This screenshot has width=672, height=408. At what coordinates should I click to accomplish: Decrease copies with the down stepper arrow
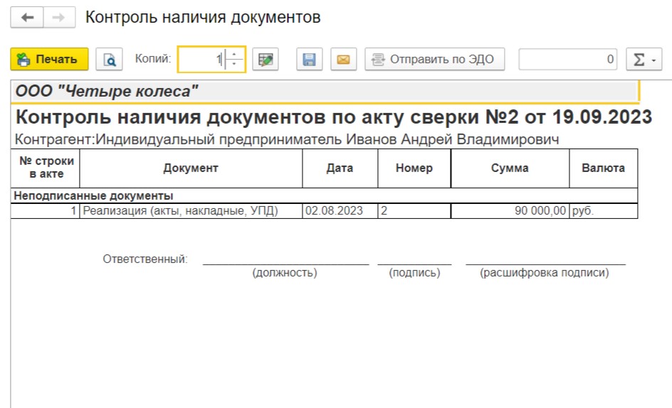[236, 65]
